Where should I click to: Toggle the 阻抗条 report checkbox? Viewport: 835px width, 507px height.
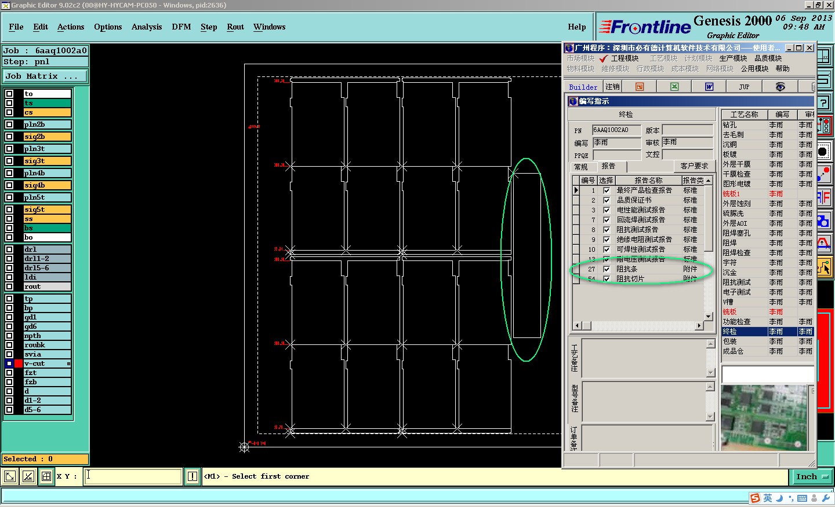607,269
